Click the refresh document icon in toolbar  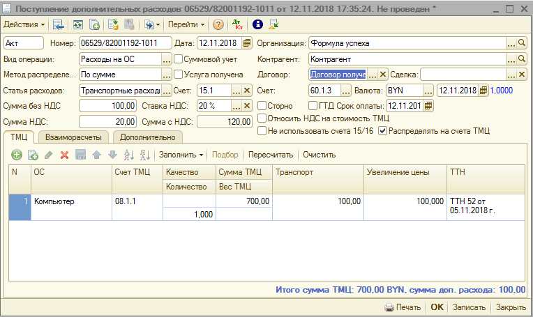pyautogui.click(x=77, y=24)
